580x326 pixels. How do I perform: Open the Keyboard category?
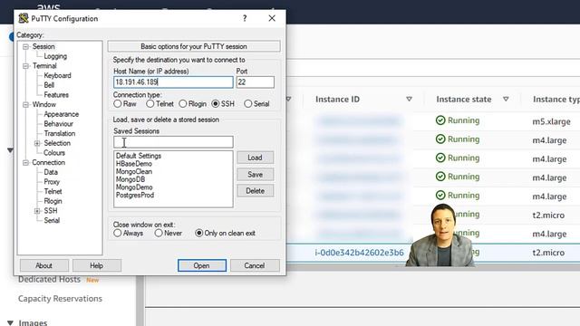pos(57,75)
